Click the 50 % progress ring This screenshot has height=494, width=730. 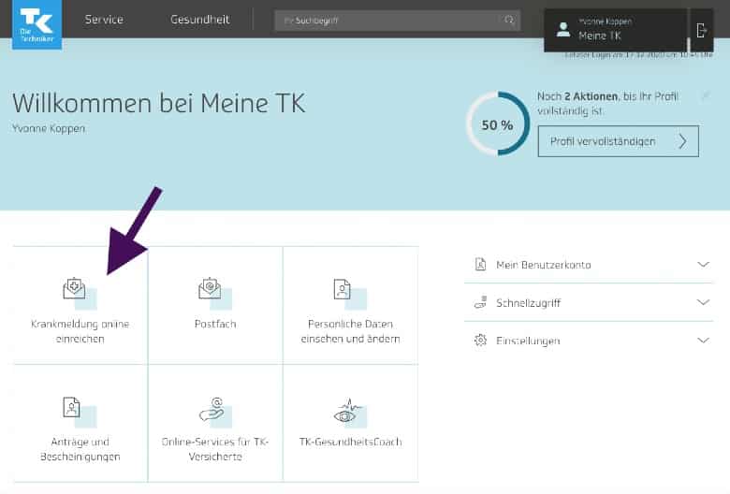click(x=498, y=123)
